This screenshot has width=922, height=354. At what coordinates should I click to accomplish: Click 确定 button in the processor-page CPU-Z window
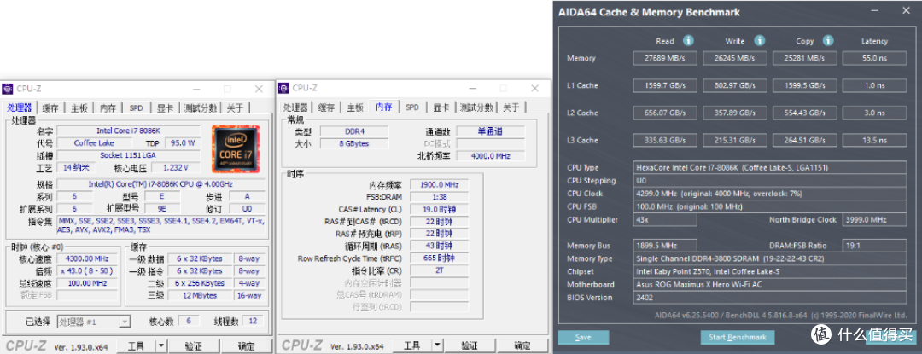click(x=247, y=345)
